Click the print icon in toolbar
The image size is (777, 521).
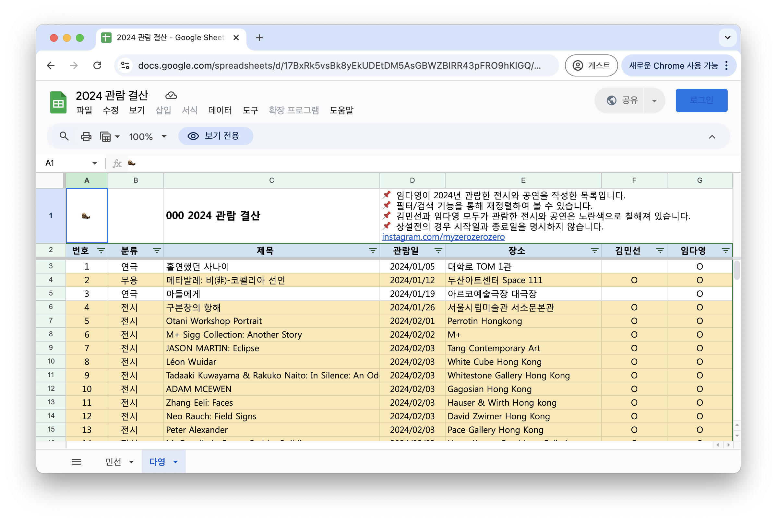point(86,136)
